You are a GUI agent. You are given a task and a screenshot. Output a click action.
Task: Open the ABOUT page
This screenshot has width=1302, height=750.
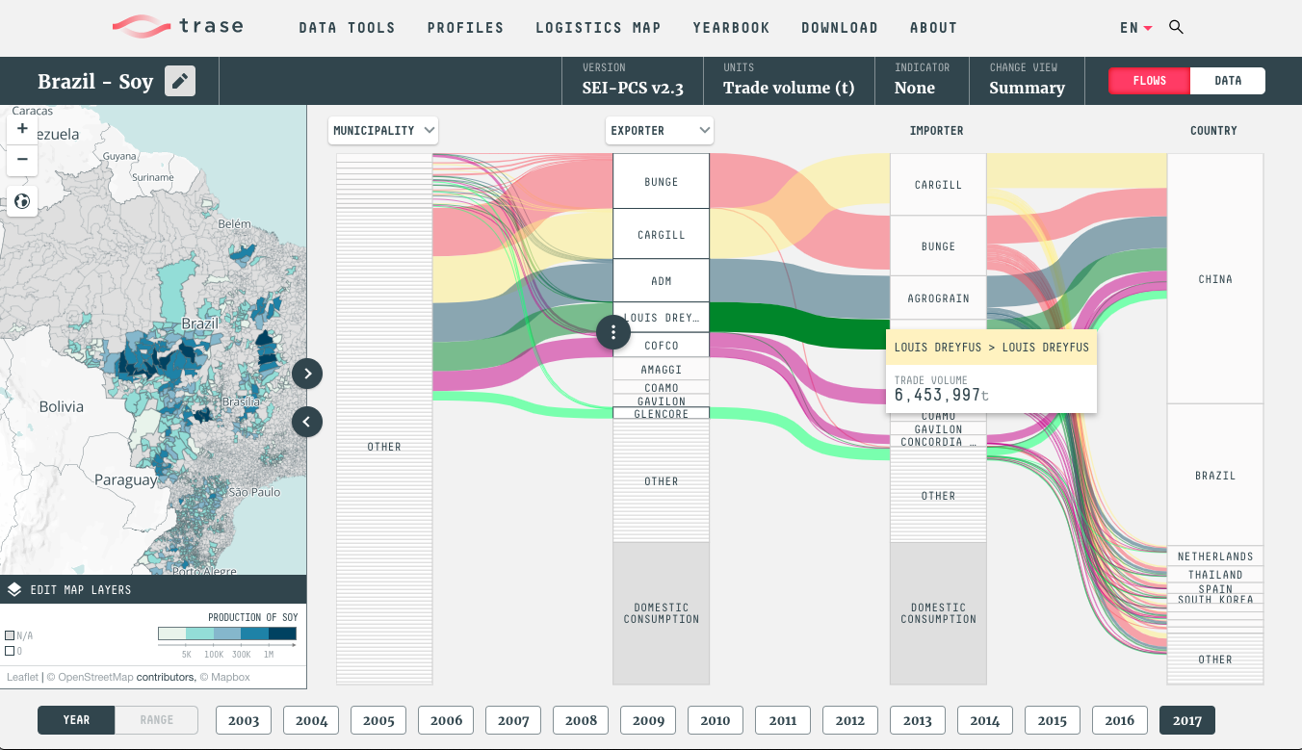(933, 28)
